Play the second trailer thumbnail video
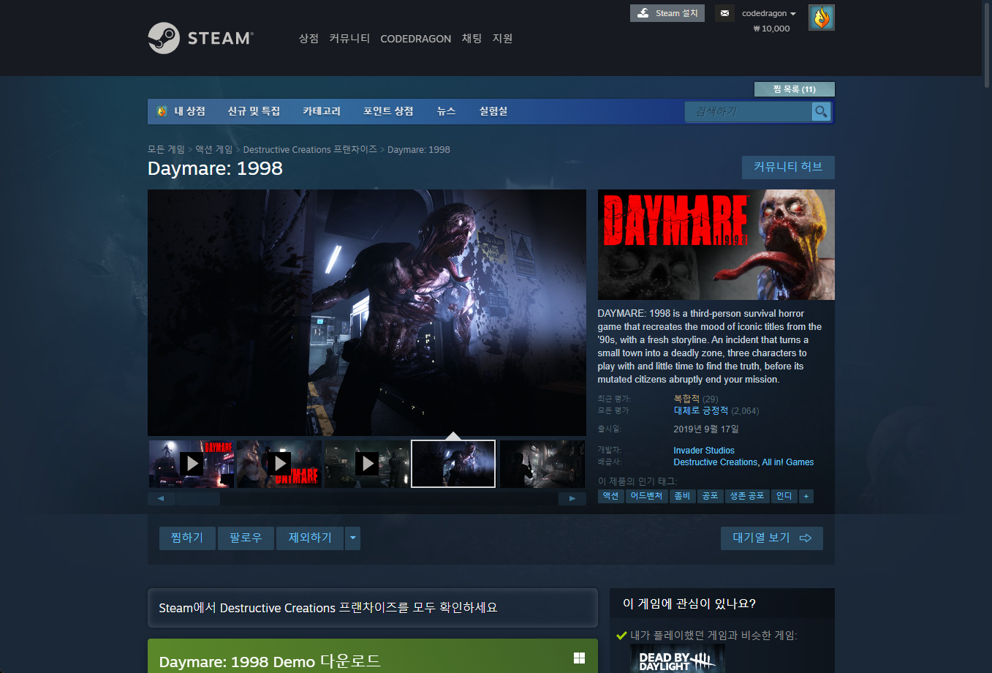The width and height of the screenshot is (992, 673). click(x=279, y=464)
